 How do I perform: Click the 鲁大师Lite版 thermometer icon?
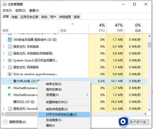pyautogui.click(x=10, y=81)
